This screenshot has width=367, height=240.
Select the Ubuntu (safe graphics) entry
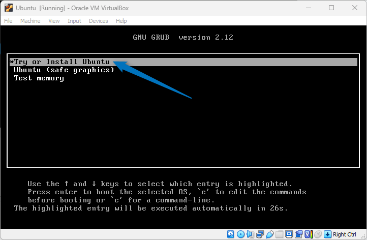pyautogui.click(x=64, y=70)
